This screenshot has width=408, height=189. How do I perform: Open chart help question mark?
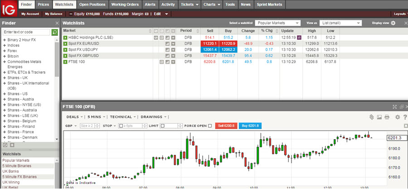click(405, 117)
